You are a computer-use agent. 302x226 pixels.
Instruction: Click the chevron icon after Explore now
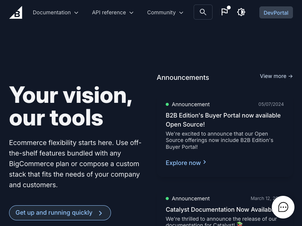click(x=205, y=162)
